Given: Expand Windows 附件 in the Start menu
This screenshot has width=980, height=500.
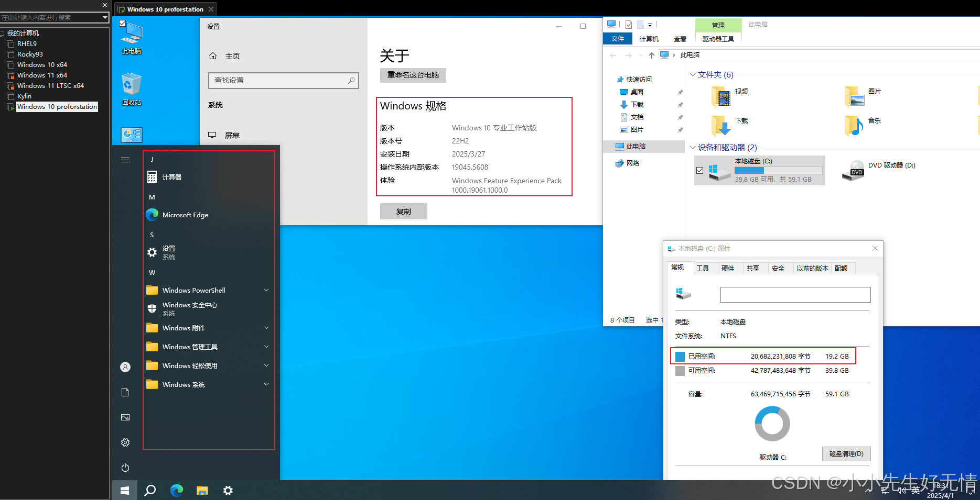Looking at the screenshot, I should coord(266,328).
